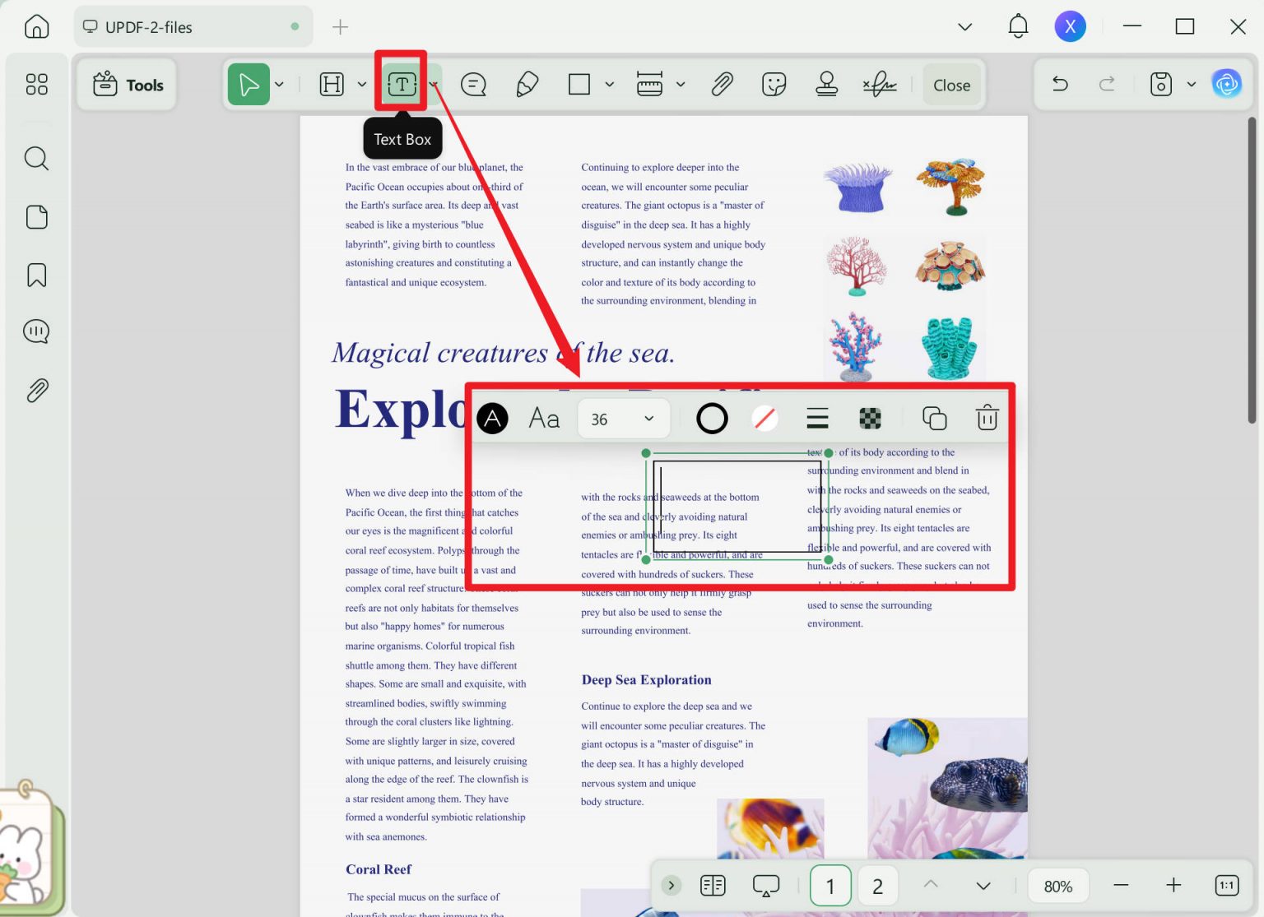Delete the text box with trash icon
The width and height of the screenshot is (1264, 917).
[x=987, y=418]
